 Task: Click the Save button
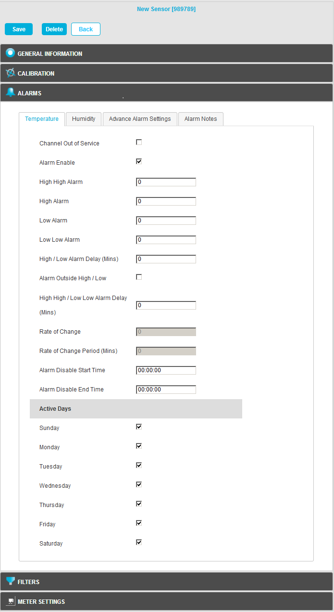tap(19, 29)
